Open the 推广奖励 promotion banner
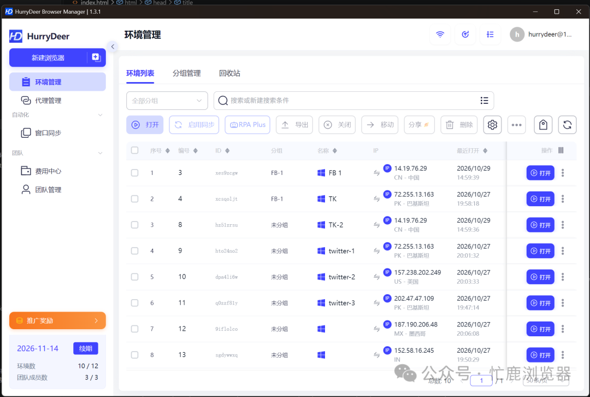 pyautogui.click(x=57, y=320)
